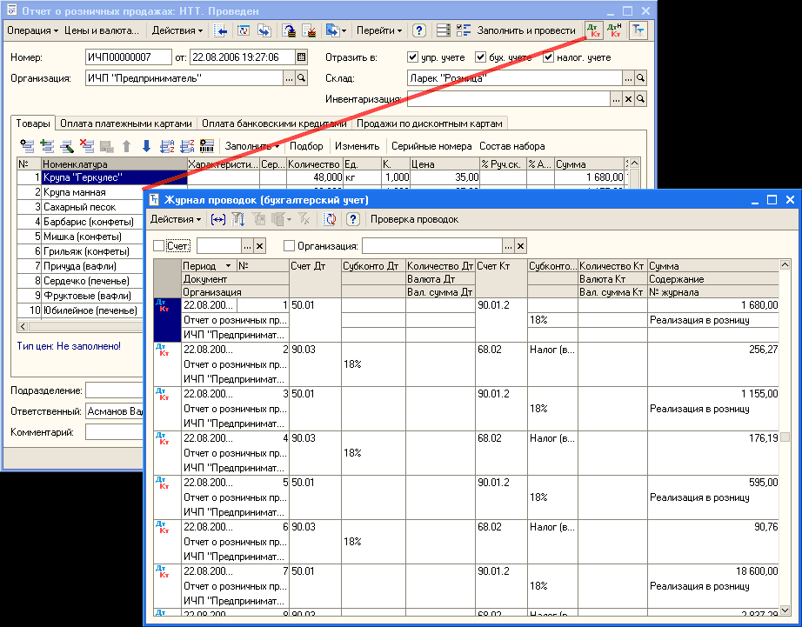Click the up arrow of the goods table's vertical scrollbar
Viewport: 802px width, 627px height.
[x=634, y=163]
